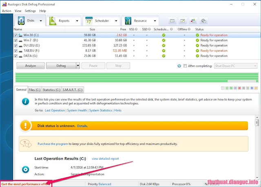Click the Reports document icon
Image resolution: width=261 pixels, height=187 pixels.
53,21
